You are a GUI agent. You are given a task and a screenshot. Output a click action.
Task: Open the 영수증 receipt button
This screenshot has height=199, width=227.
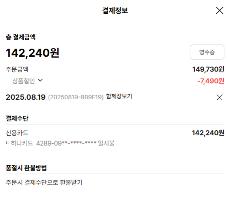[207, 52]
